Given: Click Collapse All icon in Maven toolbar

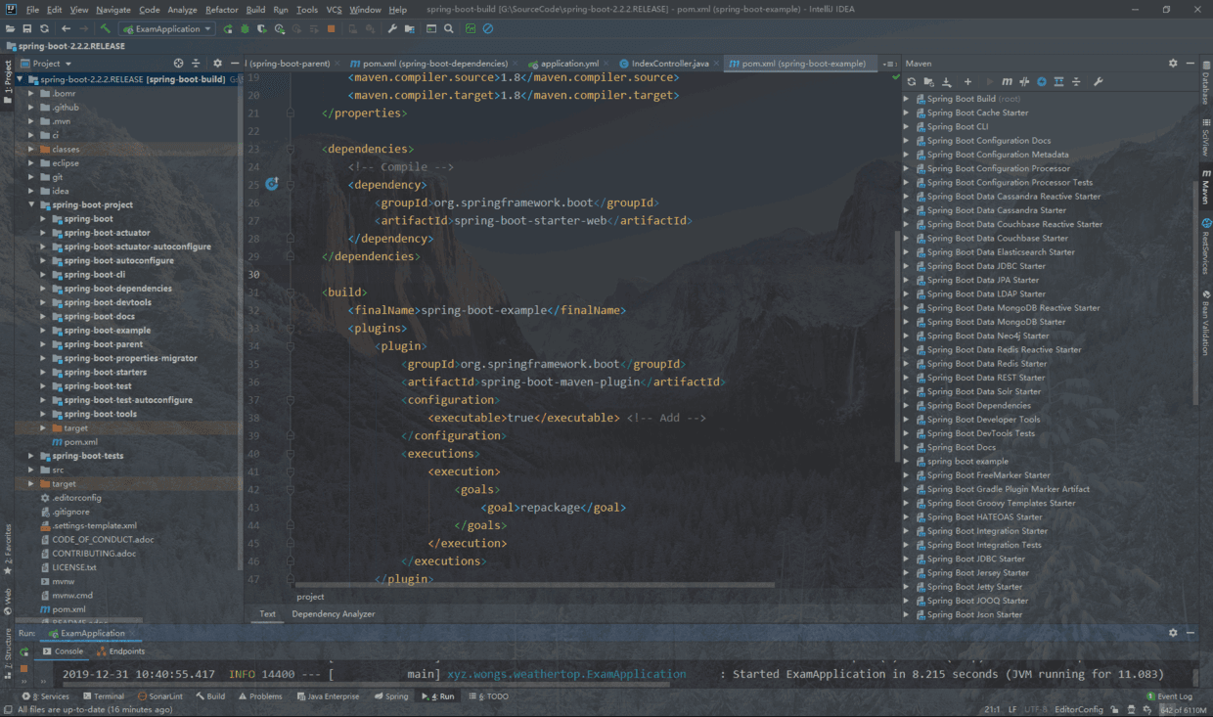Looking at the screenshot, I should (1076, 82).
